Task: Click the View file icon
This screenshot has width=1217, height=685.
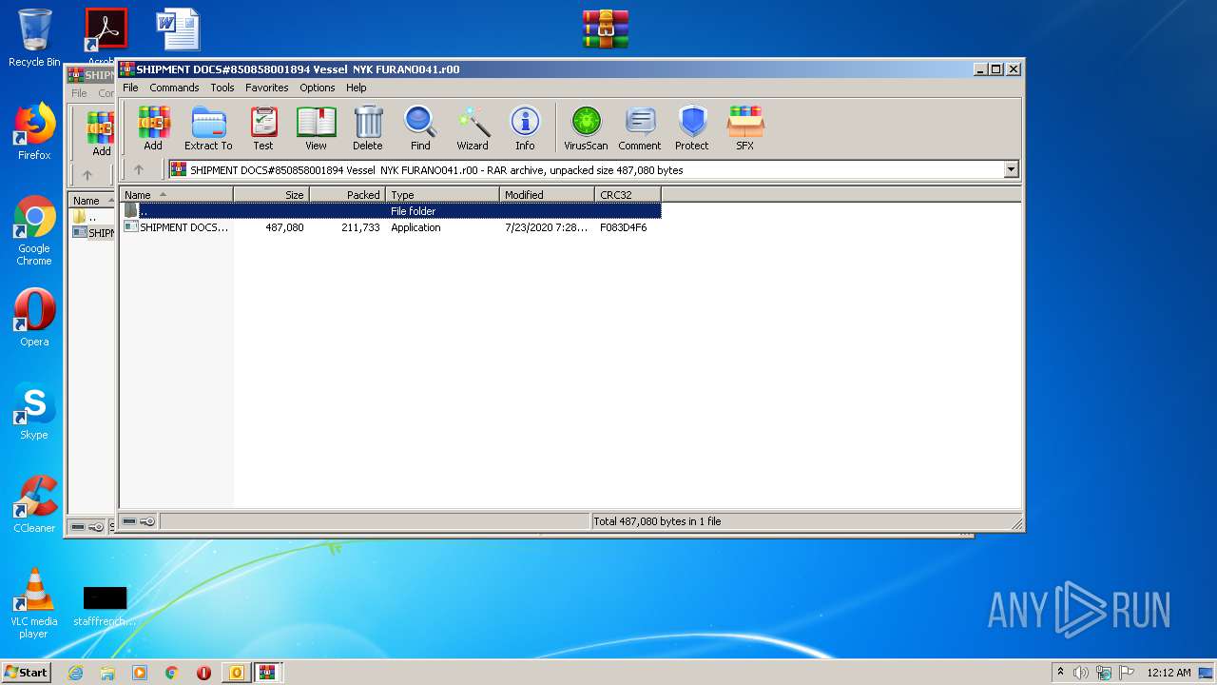Action: [x=316, y=127]
